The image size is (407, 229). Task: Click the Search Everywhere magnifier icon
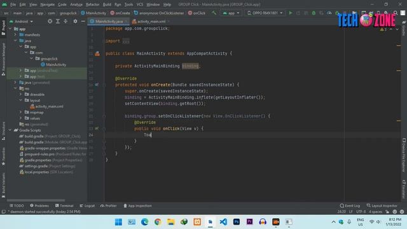pos(396,13)
